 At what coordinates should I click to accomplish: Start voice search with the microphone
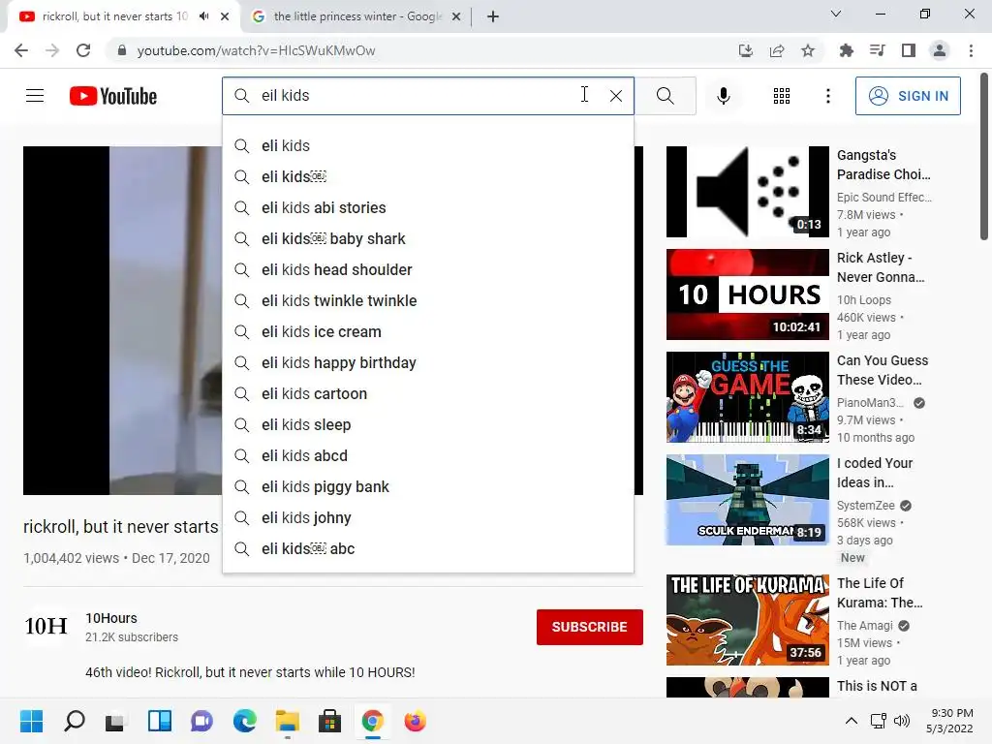[723, 96]
